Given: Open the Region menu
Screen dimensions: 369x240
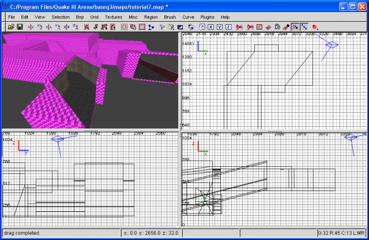Looking at the screenshot, I should pos(151,17).
